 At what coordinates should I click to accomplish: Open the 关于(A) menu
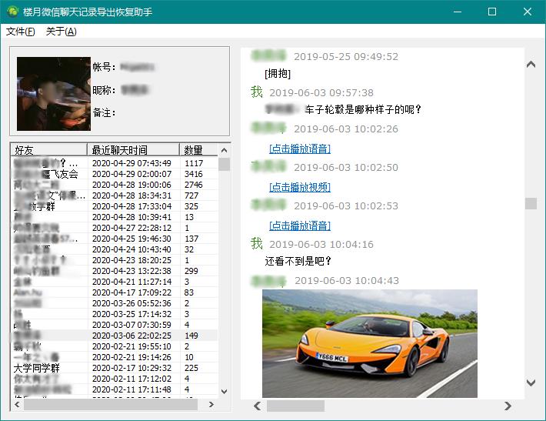pos(61,32)
